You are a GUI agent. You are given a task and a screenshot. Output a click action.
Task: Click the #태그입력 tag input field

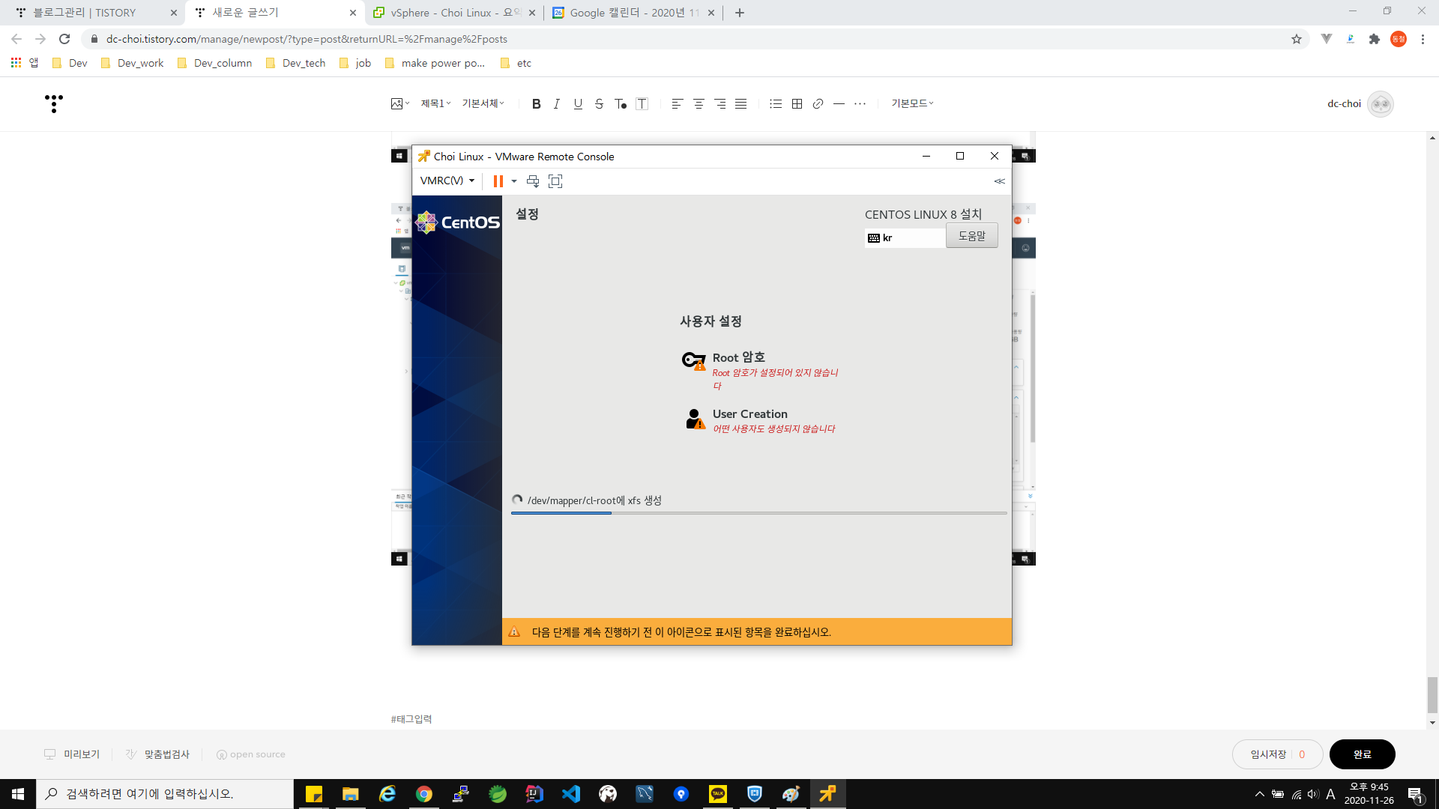411,719
